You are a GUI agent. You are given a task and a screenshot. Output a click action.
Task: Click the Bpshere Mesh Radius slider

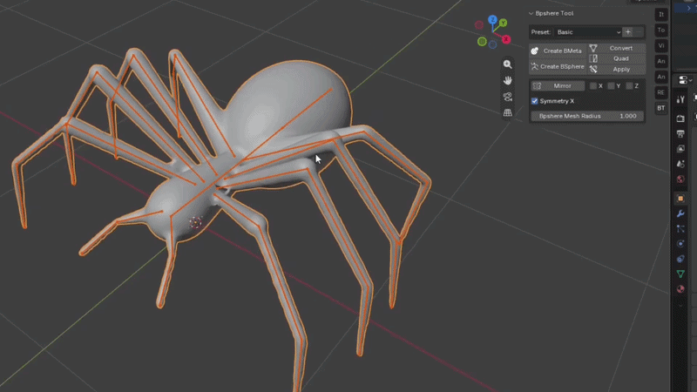[587, 116]
